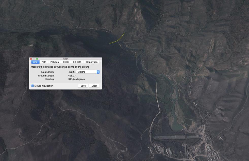The width and height of the screenshot is (249, 161).
Task: Click the Heading value 316.24 degrees
Action: tap(76, 79)
